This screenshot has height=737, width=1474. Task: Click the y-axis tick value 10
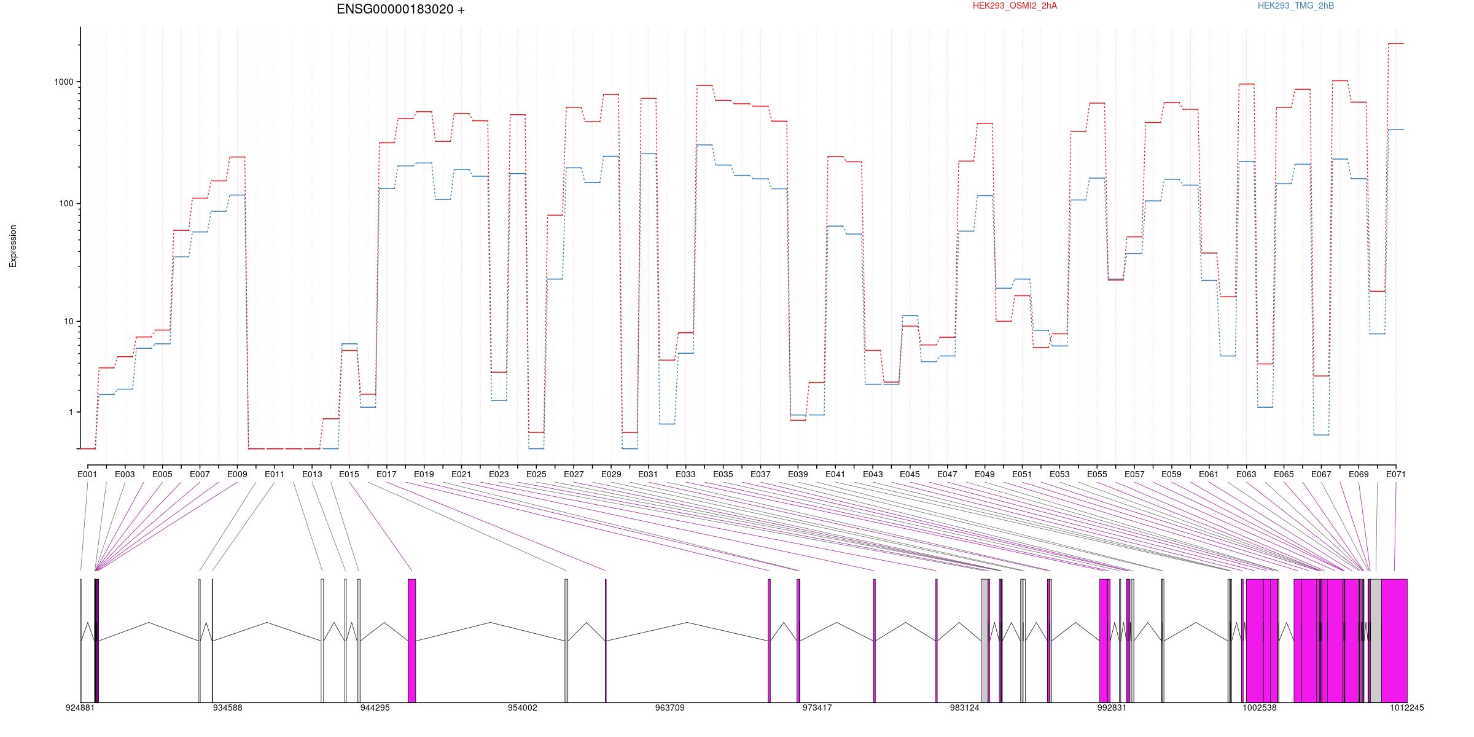68,321
